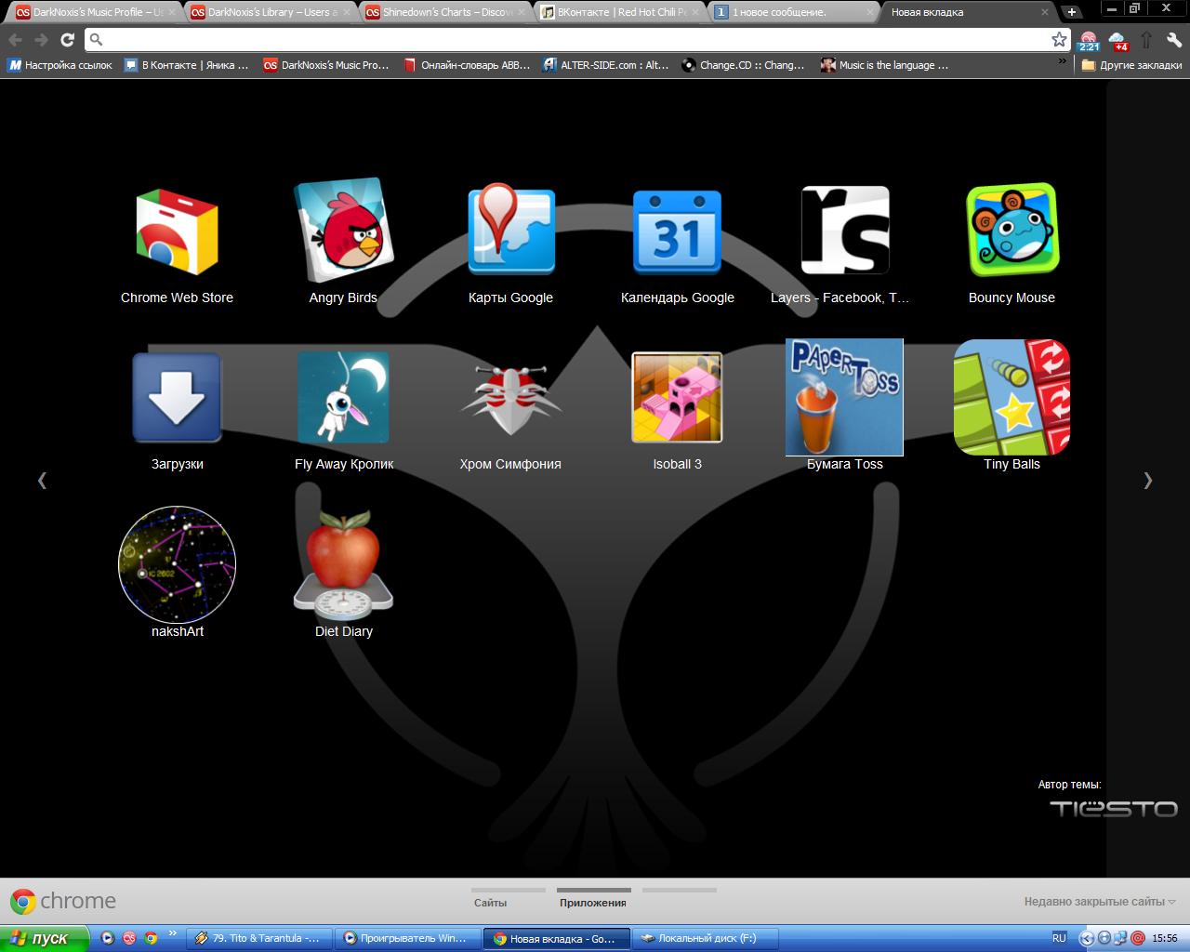1190x952 pixels.
Task: Click the browser forward arrow
Action: [41, 39]
